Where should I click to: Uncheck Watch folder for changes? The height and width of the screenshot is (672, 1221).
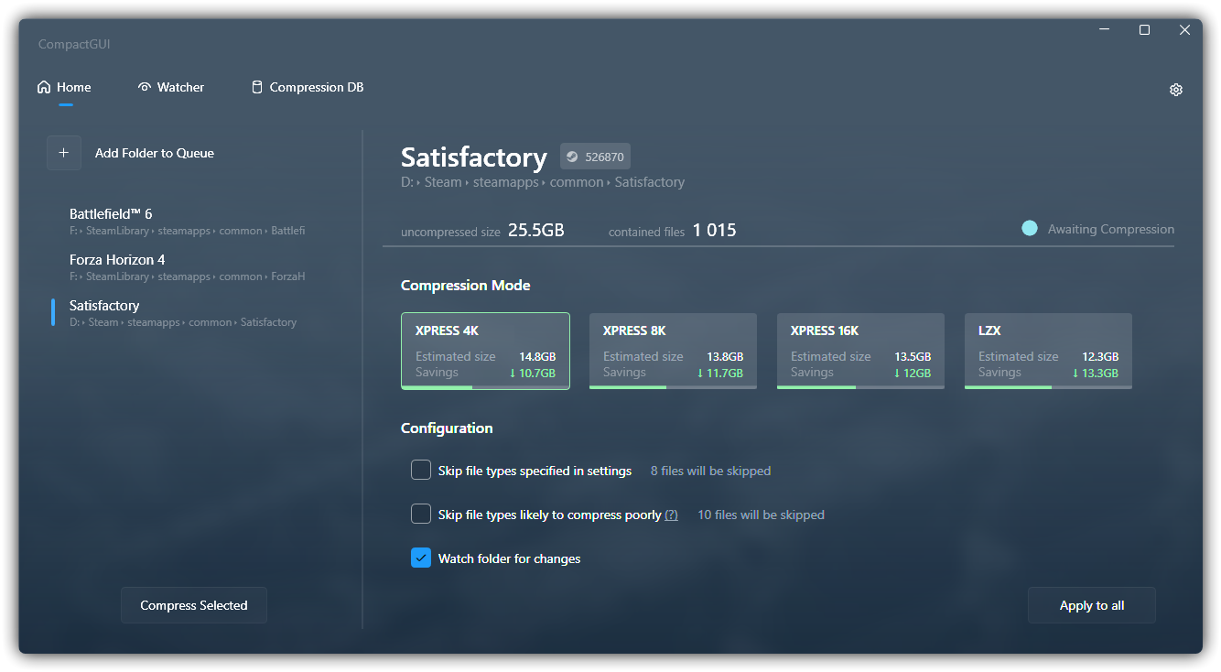421,558
